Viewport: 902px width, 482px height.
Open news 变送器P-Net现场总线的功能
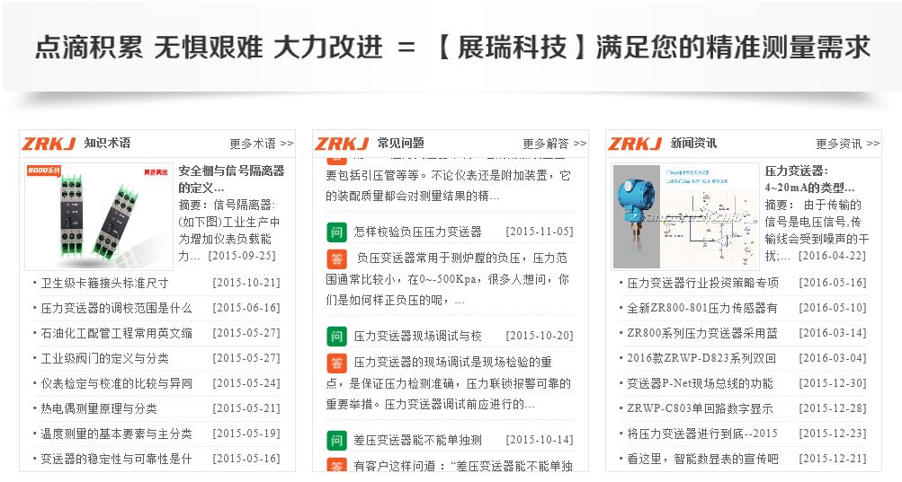click(699, 383)
